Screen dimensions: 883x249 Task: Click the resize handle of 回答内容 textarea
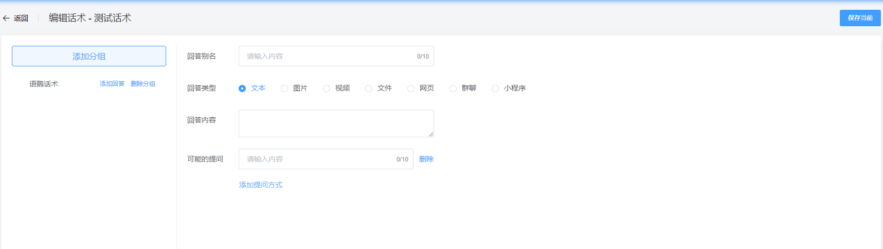point(431,134)
